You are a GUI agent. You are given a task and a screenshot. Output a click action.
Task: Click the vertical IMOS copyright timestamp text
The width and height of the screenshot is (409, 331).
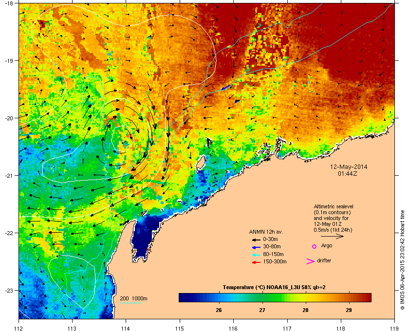pyautogui.click(x=402, y=259)
